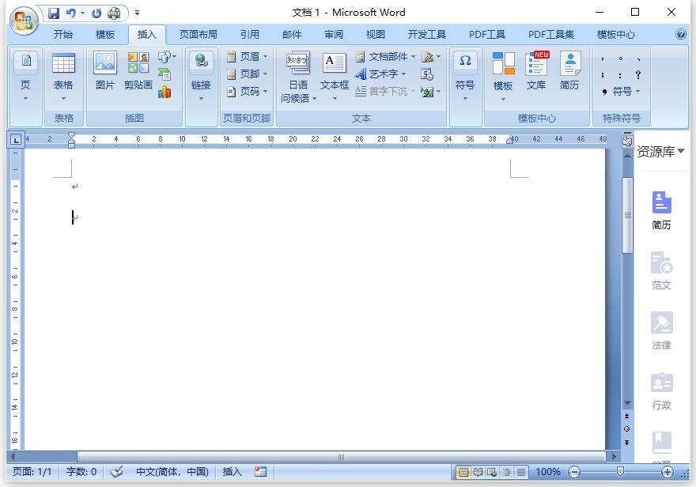Image resolution: width=696 pixels, height=487 pixels.
Task: Open the 符号 Omega symbol menu
Action: 465,77
